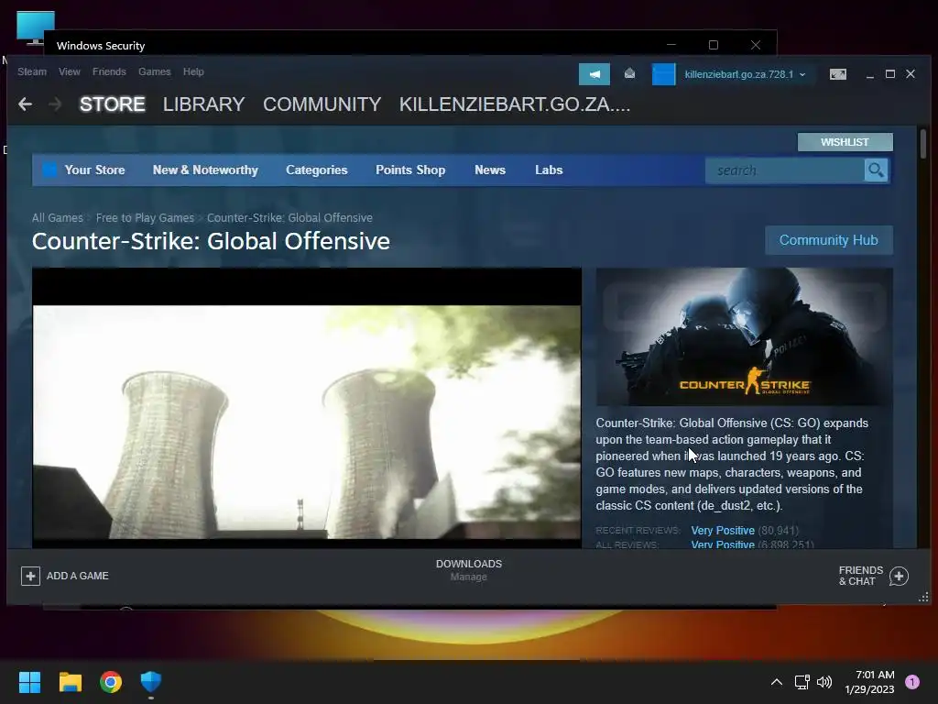Click the WISHLIST button
938x704 pixels.
point(845,142)
